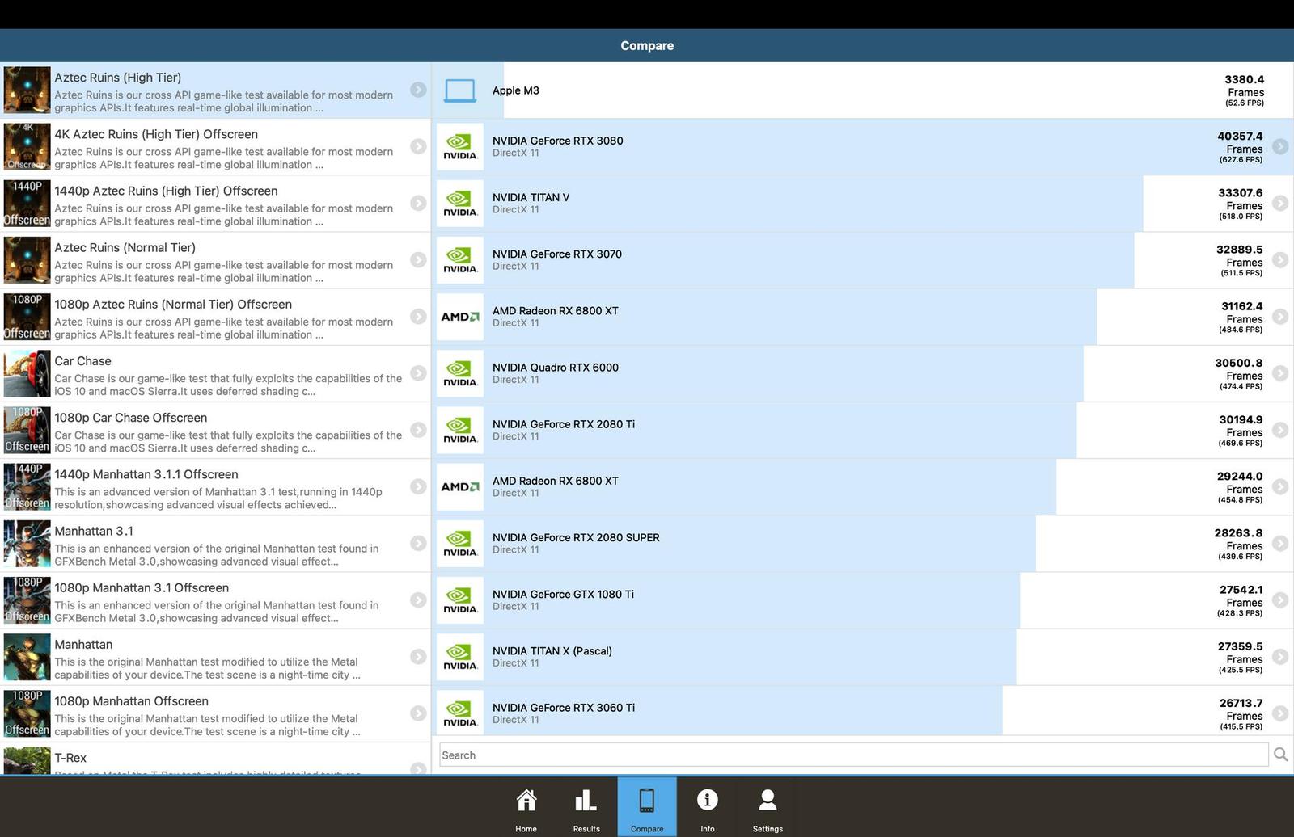Click NVIDIA logo beside GTX 1080 Ti
1294x837 pixels.
(460, 599)
